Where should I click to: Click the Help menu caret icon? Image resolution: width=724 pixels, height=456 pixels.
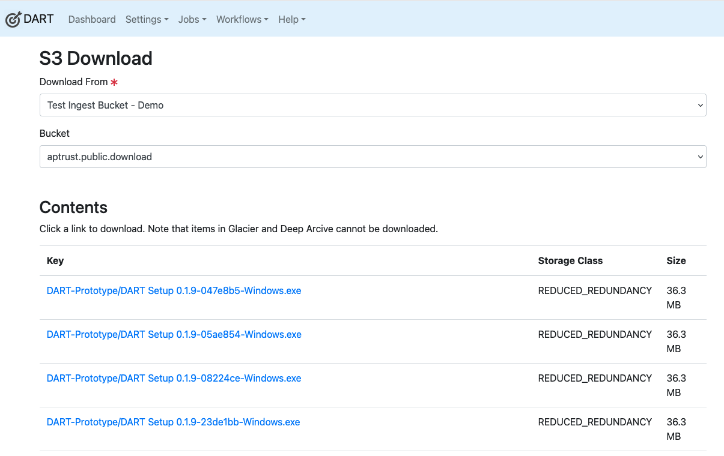(303, 20)
